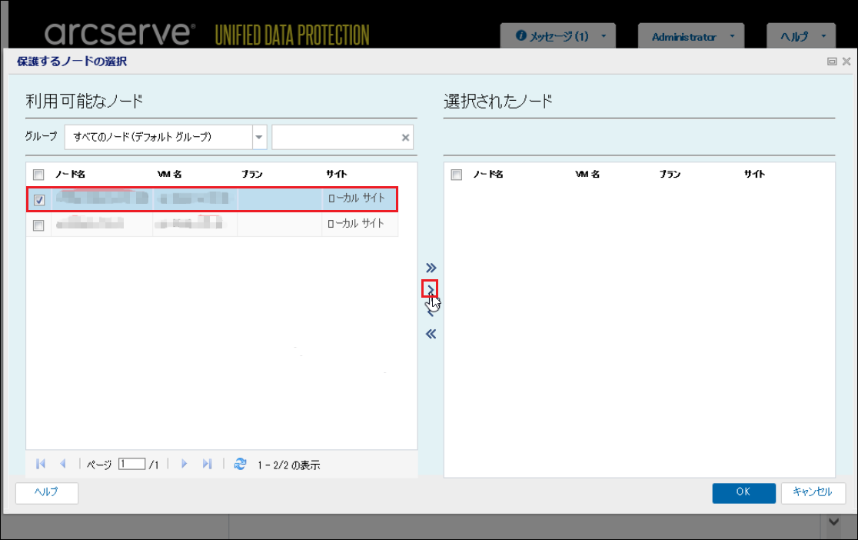Viewport: 858px width, 540px height.
Task: Uncheck the first node row checkbox
Action: point(39,200)
